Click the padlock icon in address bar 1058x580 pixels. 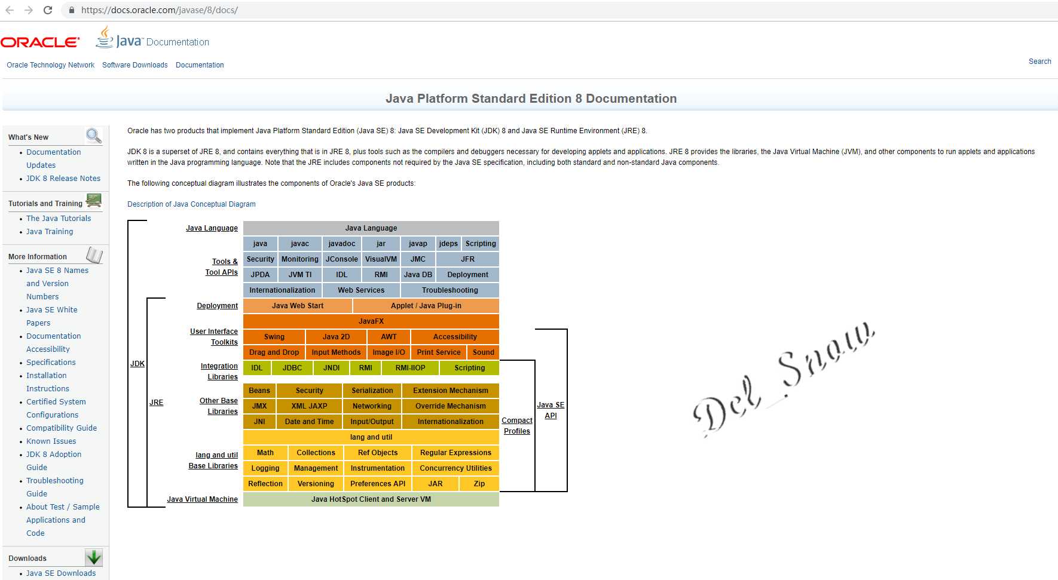pyautogui.click(x=72, y=10)
